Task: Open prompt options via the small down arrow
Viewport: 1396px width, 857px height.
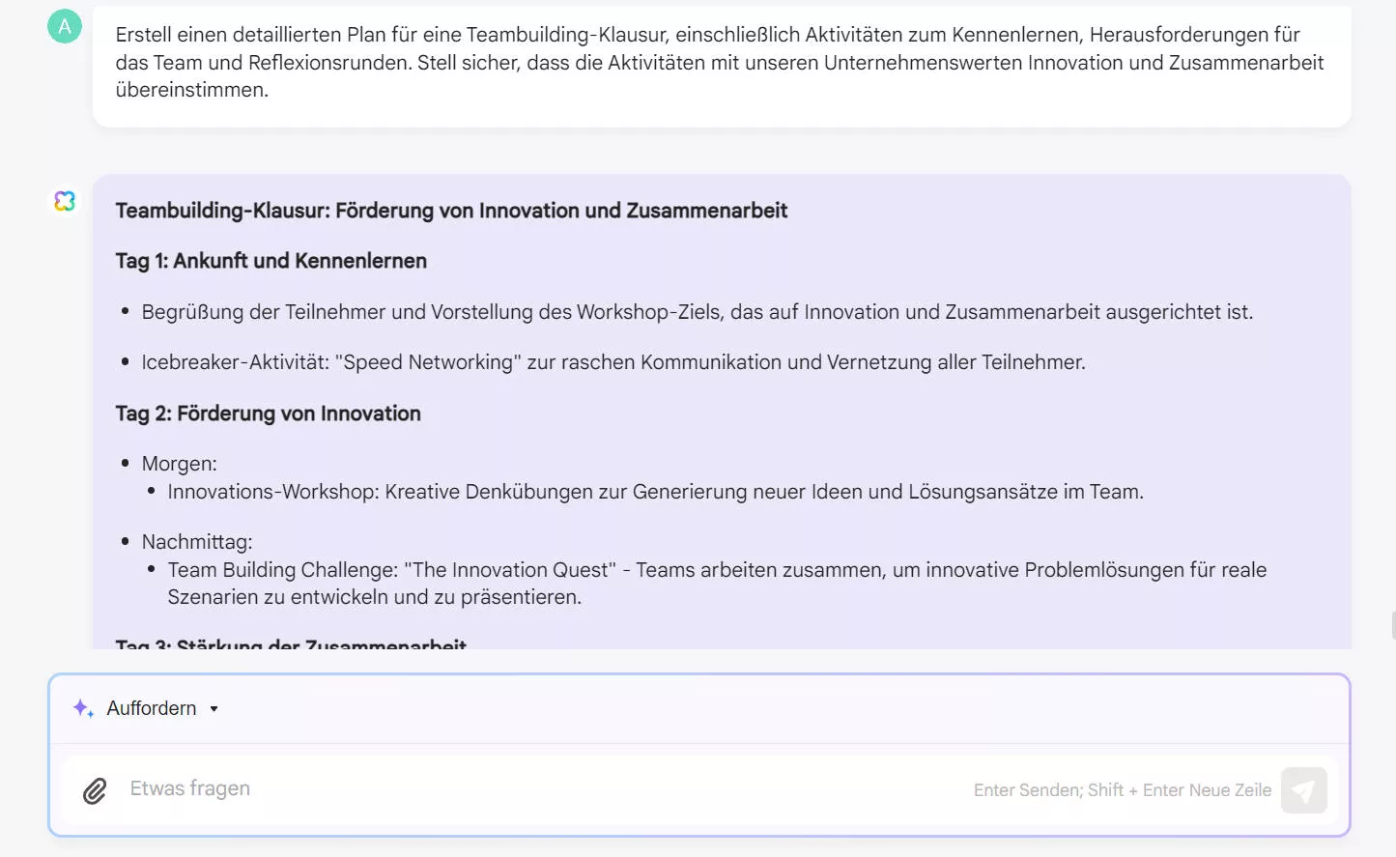Action: point(214,708)
